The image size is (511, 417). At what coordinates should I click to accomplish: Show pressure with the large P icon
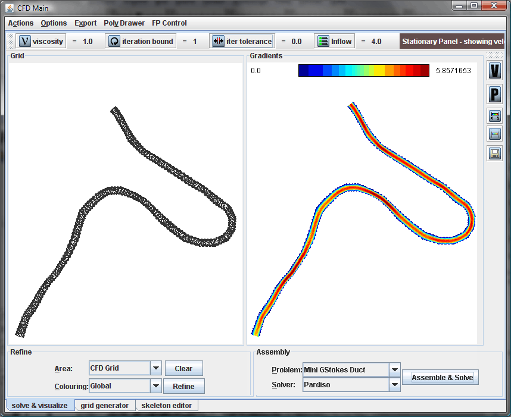click(x=495, y=94)
